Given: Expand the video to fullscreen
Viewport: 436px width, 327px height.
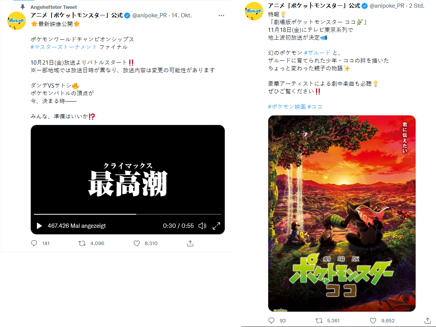Looking at the screenshot, I should coord(216,226).
